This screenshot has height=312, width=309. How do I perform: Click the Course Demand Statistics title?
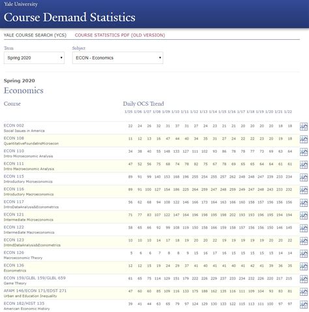pyautogui.click(x=70, y=17)
